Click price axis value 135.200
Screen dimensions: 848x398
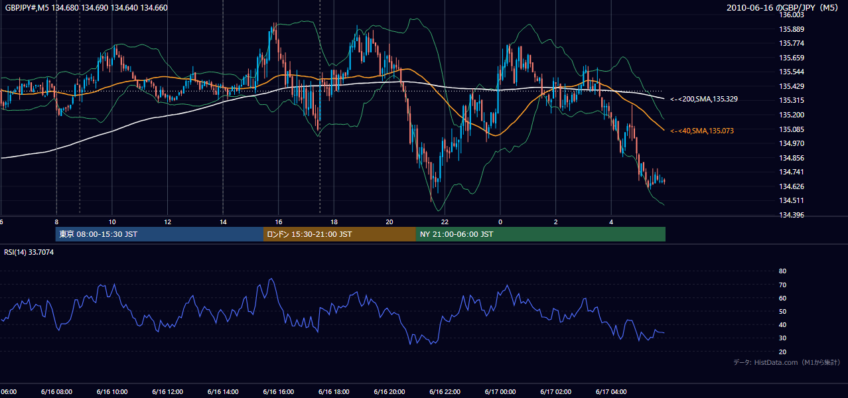tap(792, 115)
